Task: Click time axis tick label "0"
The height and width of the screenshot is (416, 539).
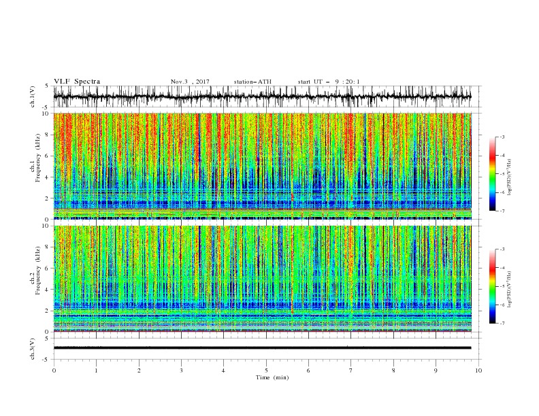Action: pyautogui.click(x=54, y=370)
